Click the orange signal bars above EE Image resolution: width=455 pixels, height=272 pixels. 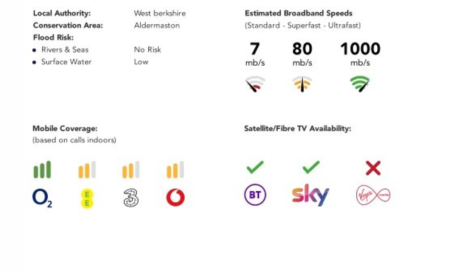(87, 169)
